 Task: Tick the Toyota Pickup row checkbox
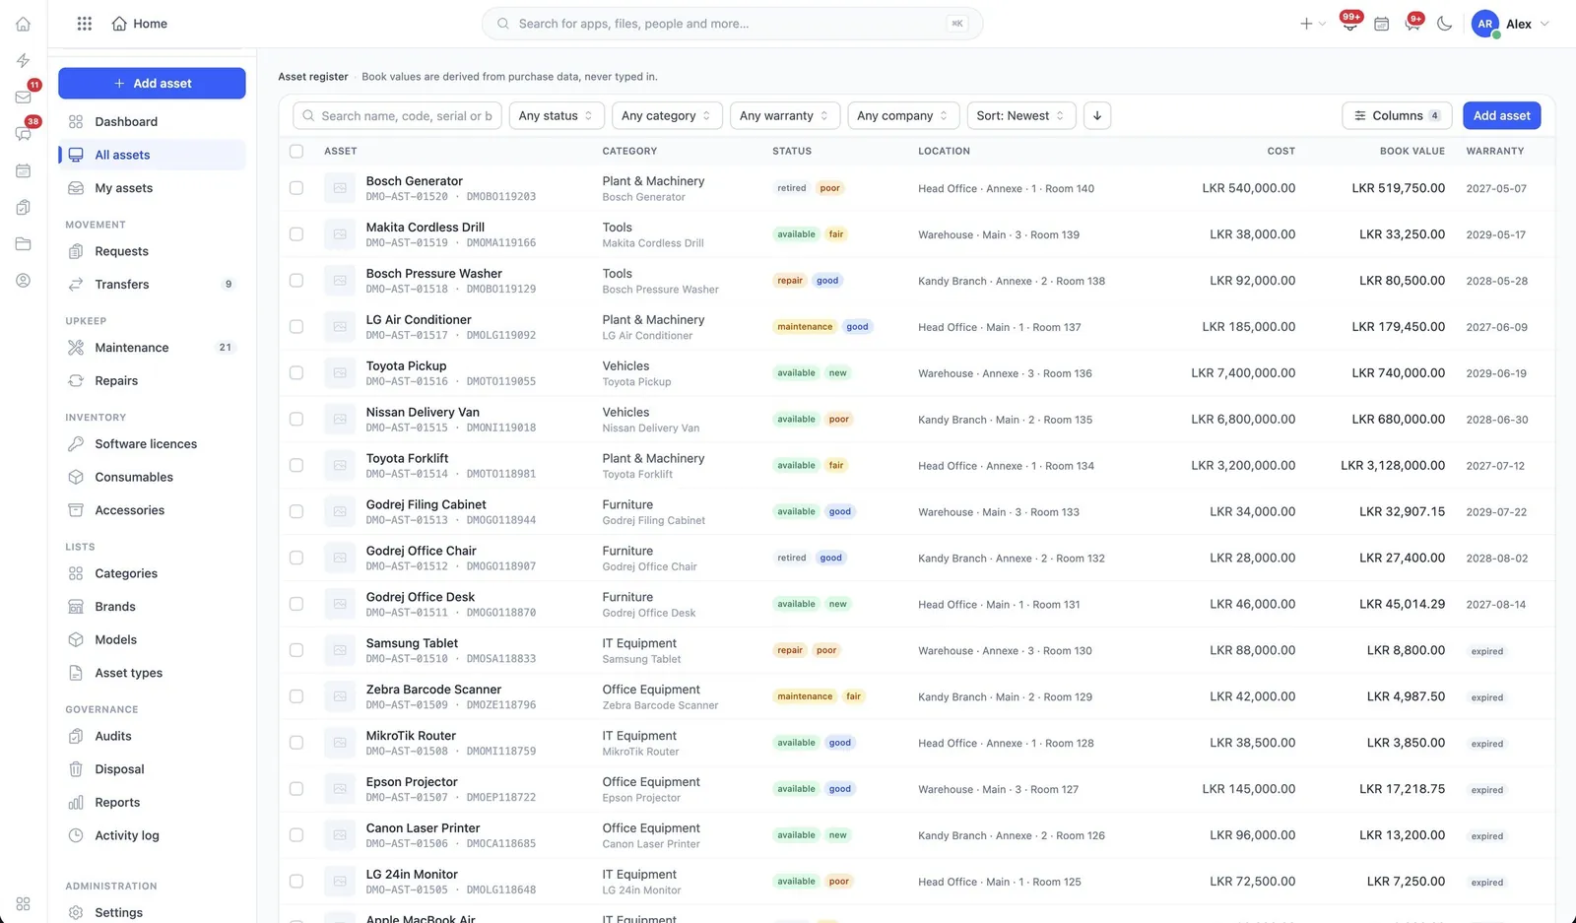click(x=296, y=373)
